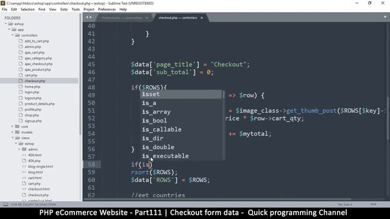Toggle the side bar status icon
This screenshot has height=219, width=390.
5,204
